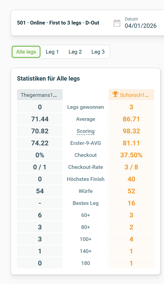Click the match header 501 Online First to 3 legs

pyautogui.click(x=58, y=23)
